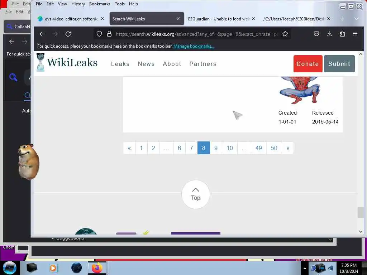The width and height of the screenshot is (367, 275).
Task: Open the View menu
Action: coord(62,4)
